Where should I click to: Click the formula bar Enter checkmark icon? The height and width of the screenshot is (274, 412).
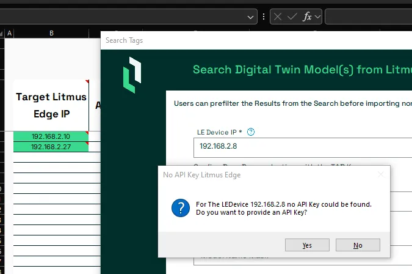click(292, 17)
